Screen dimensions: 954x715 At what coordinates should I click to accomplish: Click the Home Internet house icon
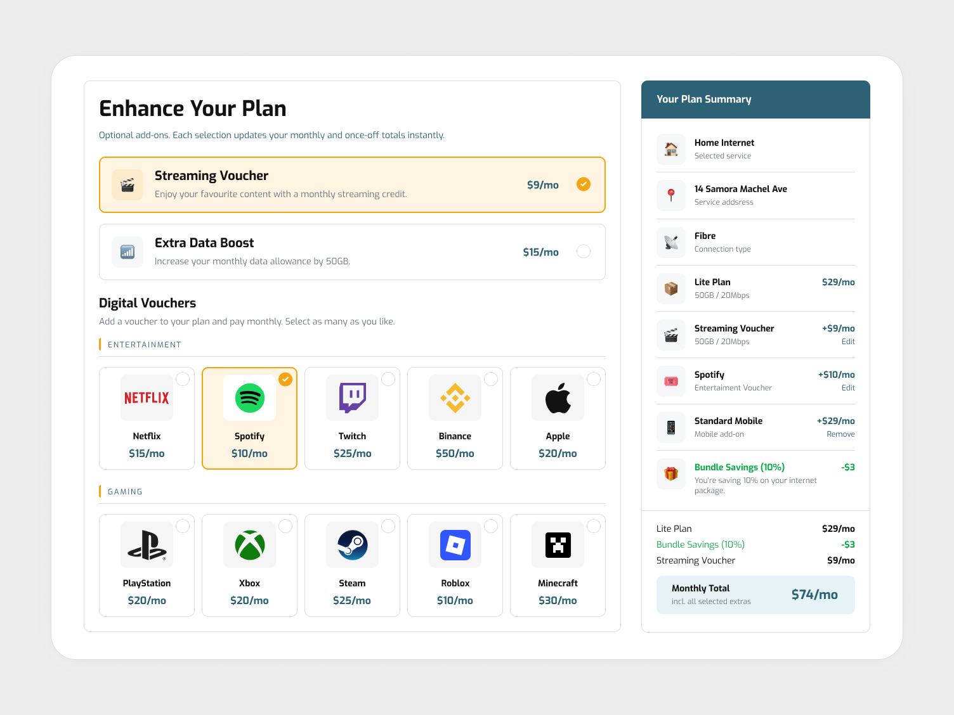(670, 149)
